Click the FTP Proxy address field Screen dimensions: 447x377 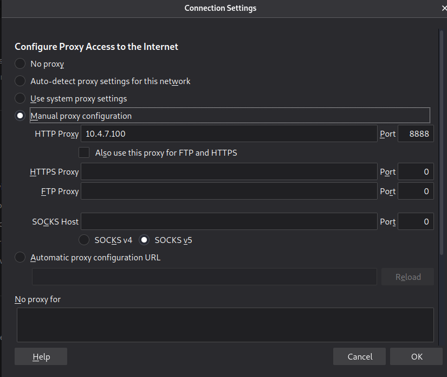[x=229, y=191]
